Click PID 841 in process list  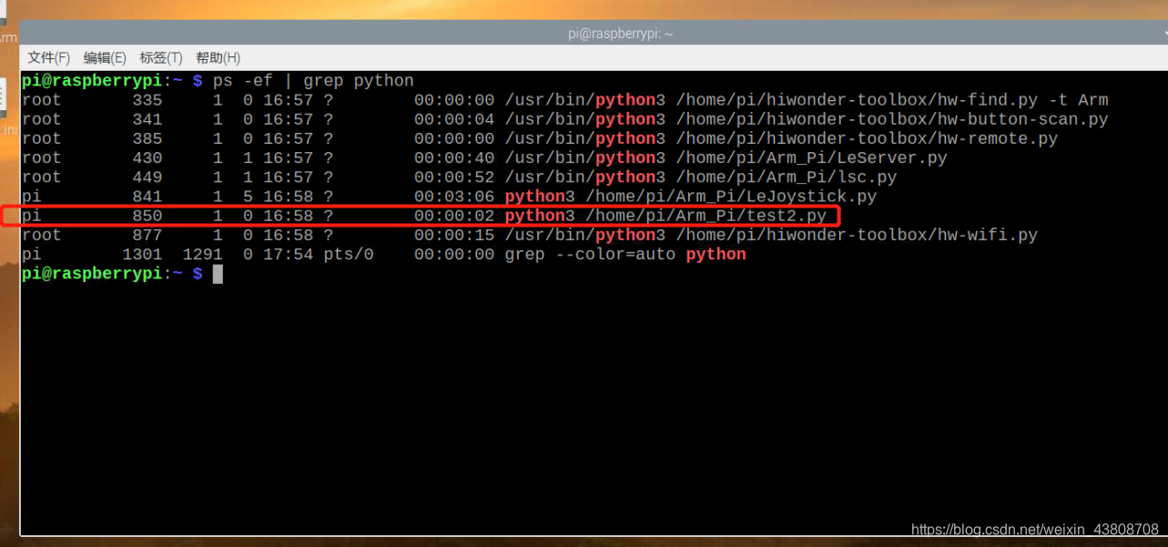147,197
